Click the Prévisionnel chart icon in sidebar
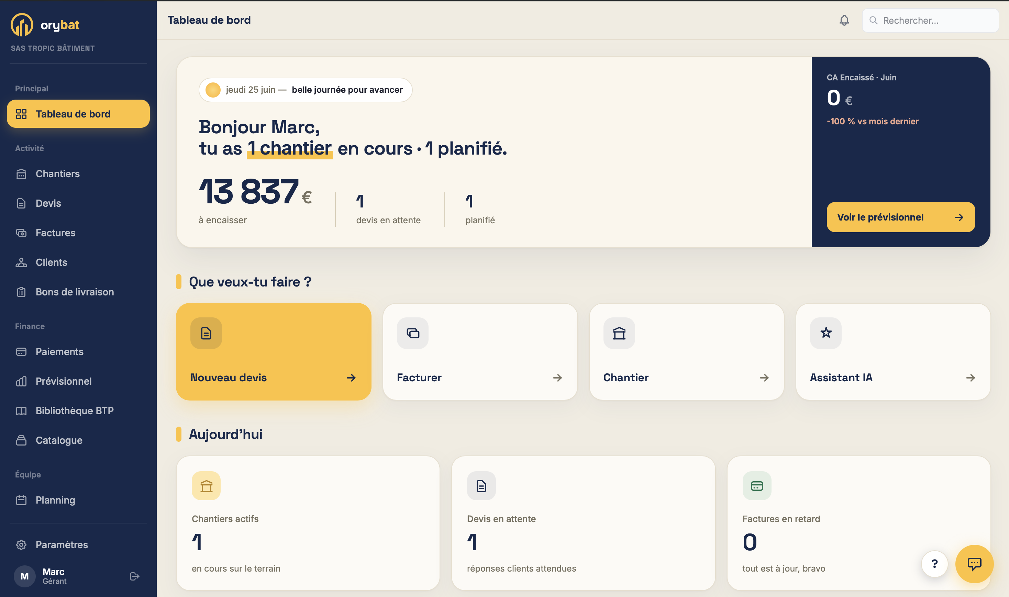1009x597 pixels. pos(21,381)
